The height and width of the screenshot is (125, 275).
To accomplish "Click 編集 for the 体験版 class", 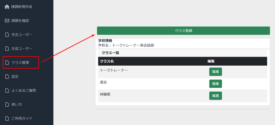I will tap(215, 96).
